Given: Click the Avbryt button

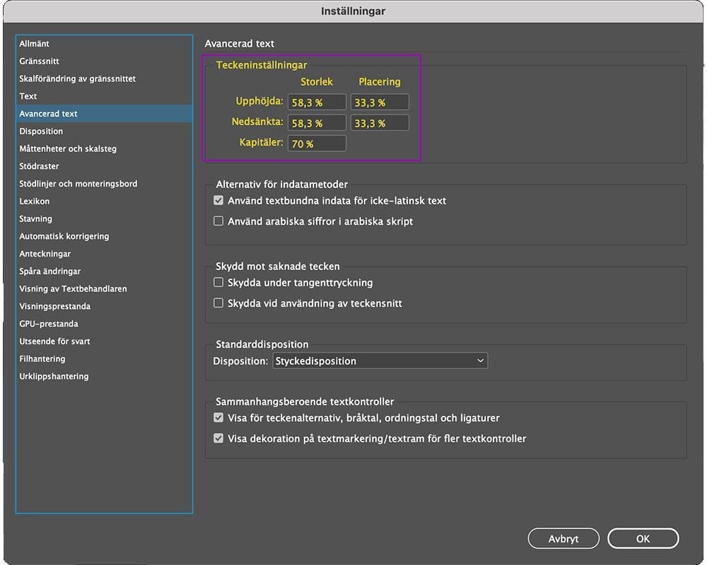Looking at the screenshot, I should 563,538.
